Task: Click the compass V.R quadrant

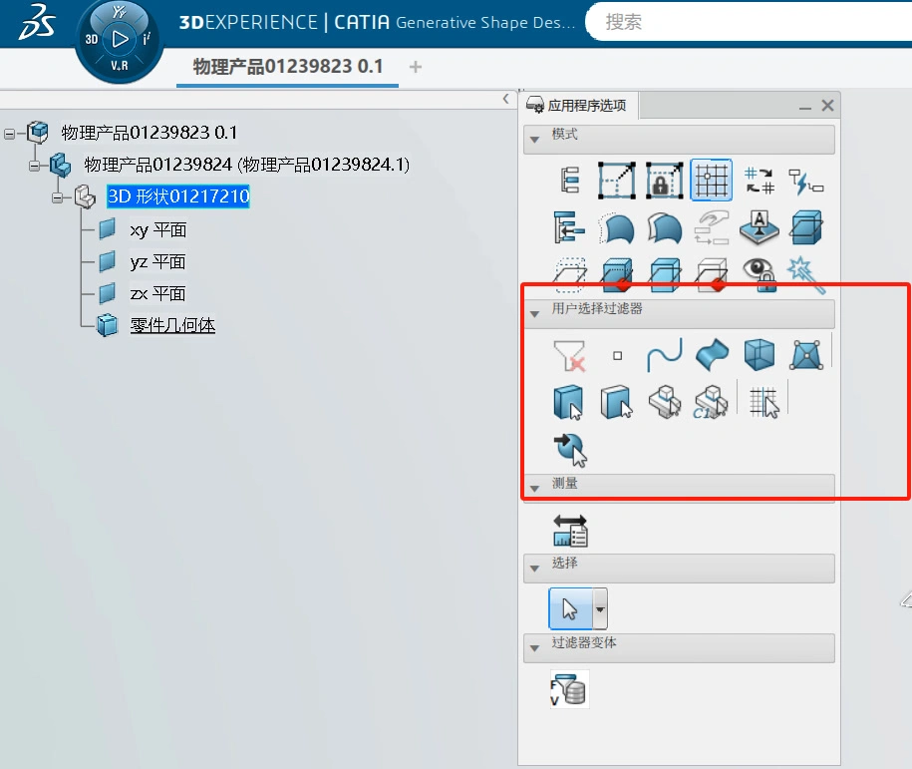Action: (x=120, y=66)
